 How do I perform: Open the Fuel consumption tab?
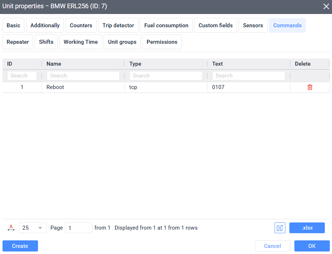[166, 25]
